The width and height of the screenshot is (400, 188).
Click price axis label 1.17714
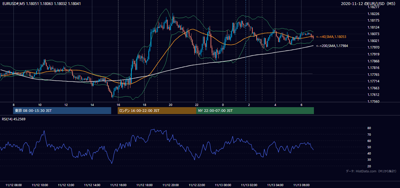coord(374,81)
